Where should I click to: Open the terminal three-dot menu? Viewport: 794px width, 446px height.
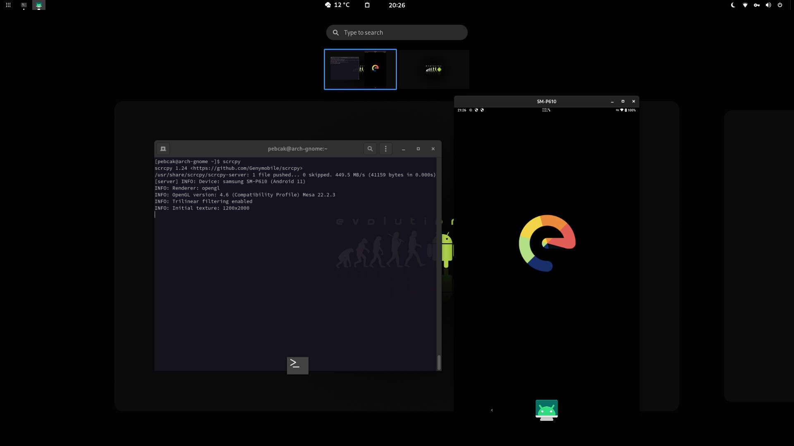click(386, 149)
